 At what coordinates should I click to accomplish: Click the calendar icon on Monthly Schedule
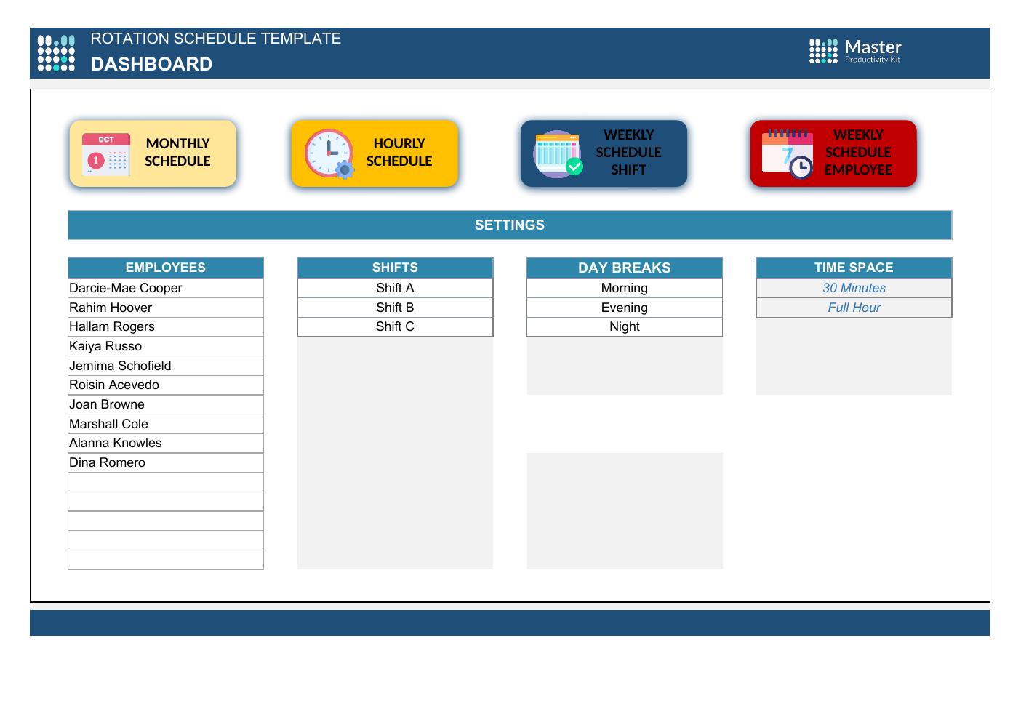click(106, 154)
